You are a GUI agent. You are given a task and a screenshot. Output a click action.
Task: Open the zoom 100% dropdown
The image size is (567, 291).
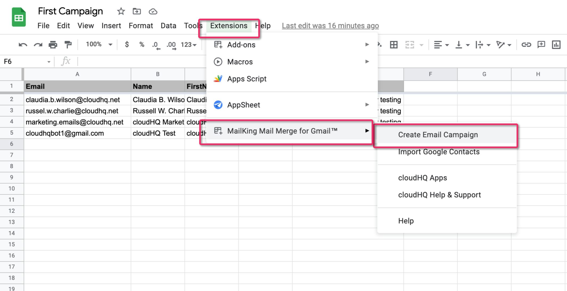[99, 44]
